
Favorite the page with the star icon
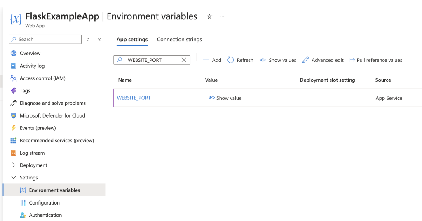pos(210,16)
